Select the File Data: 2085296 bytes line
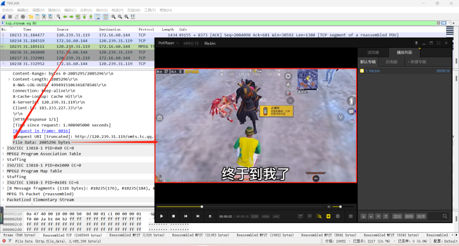Screen dimensions: 459x246 (41, 142)
